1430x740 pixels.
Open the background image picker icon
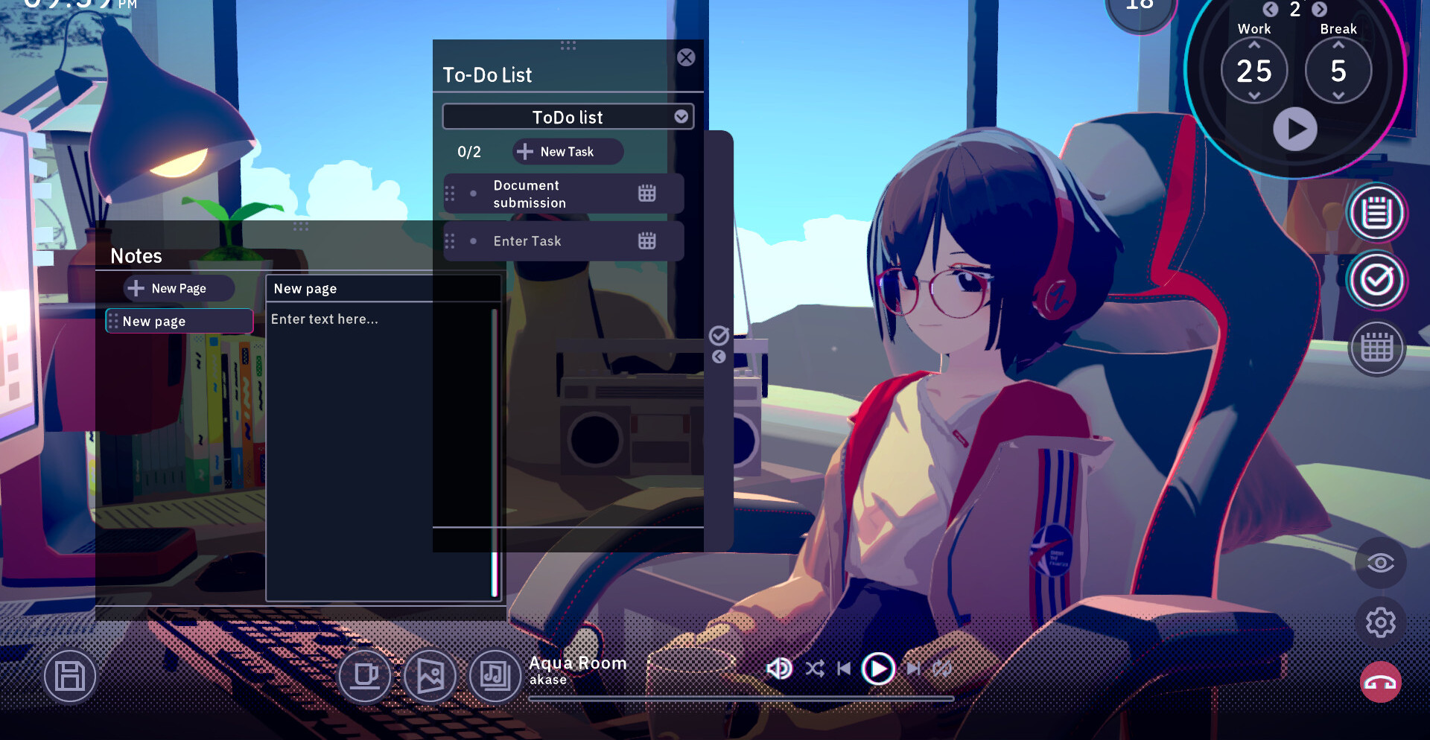click(430, 676)
